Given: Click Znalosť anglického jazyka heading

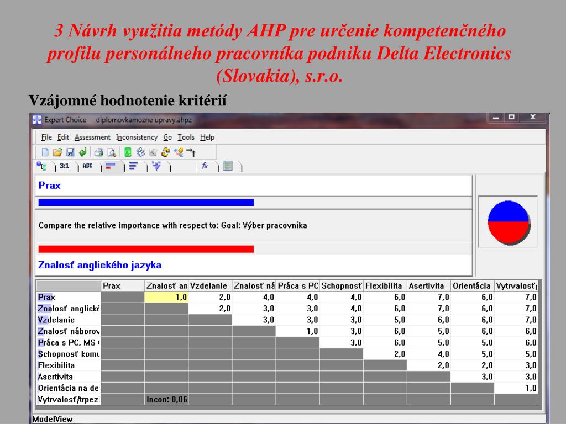Looking at the screenshot, I should click(100, 265).
